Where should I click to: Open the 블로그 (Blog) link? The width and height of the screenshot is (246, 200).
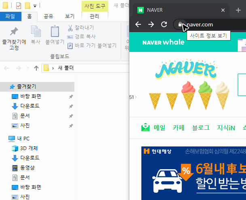point(201,128)
